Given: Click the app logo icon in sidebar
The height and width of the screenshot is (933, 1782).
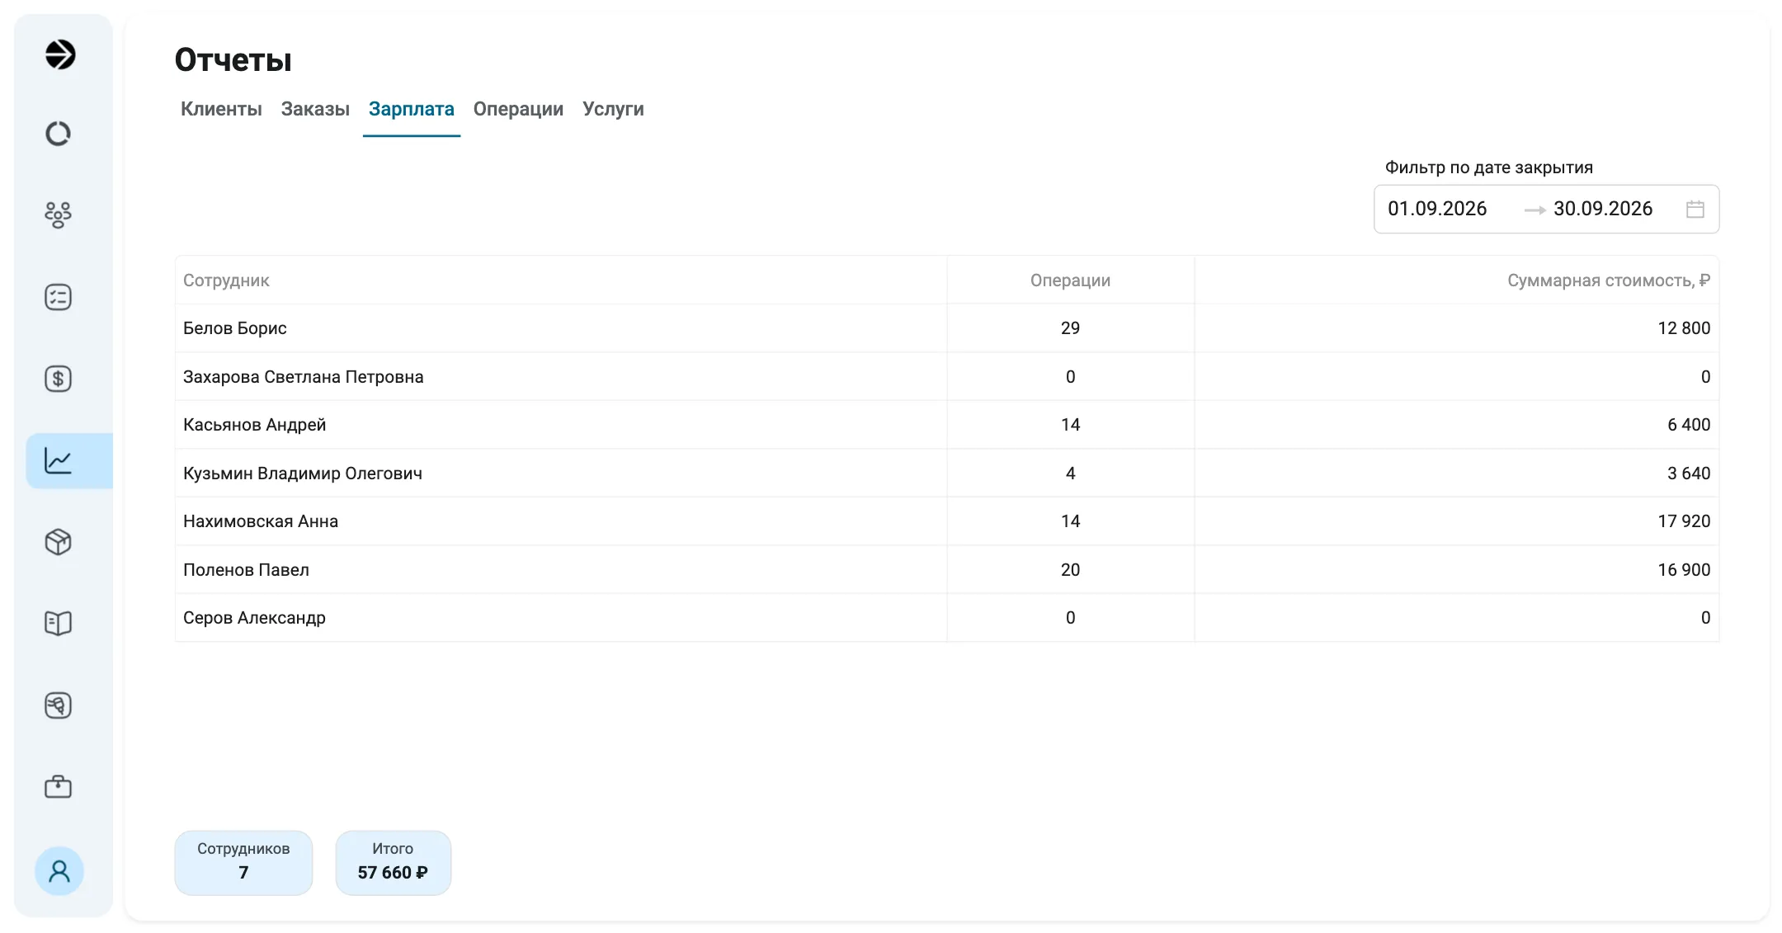Looking at the screenshot, I should pyautogui.click(x=59, y=54).
